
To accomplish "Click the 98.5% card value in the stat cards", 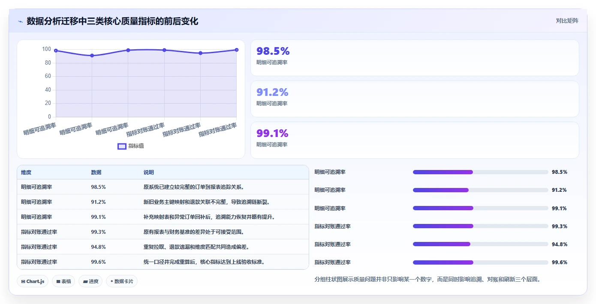I will pos(273,51).
